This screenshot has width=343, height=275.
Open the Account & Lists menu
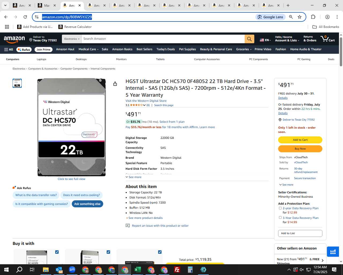click(x=287, y=39)
